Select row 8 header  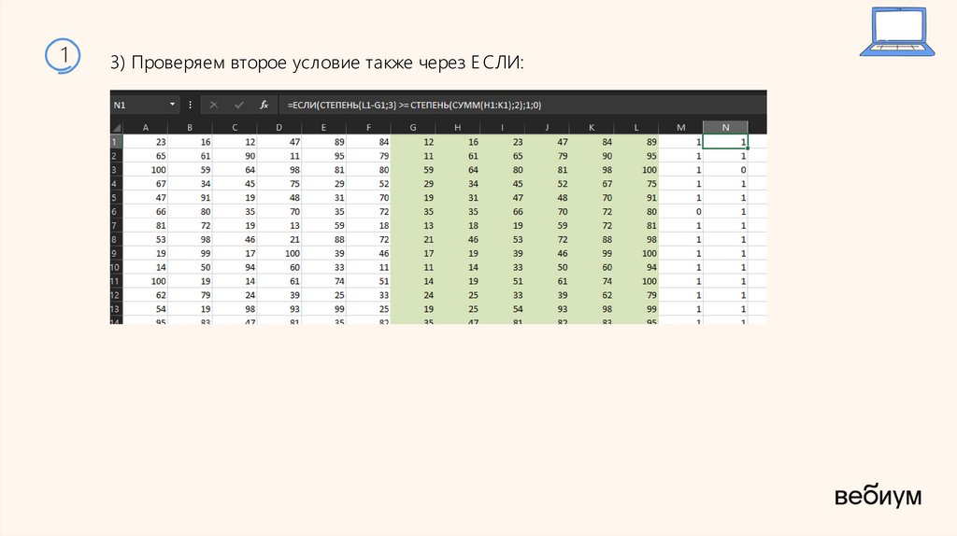click(117, 240)
